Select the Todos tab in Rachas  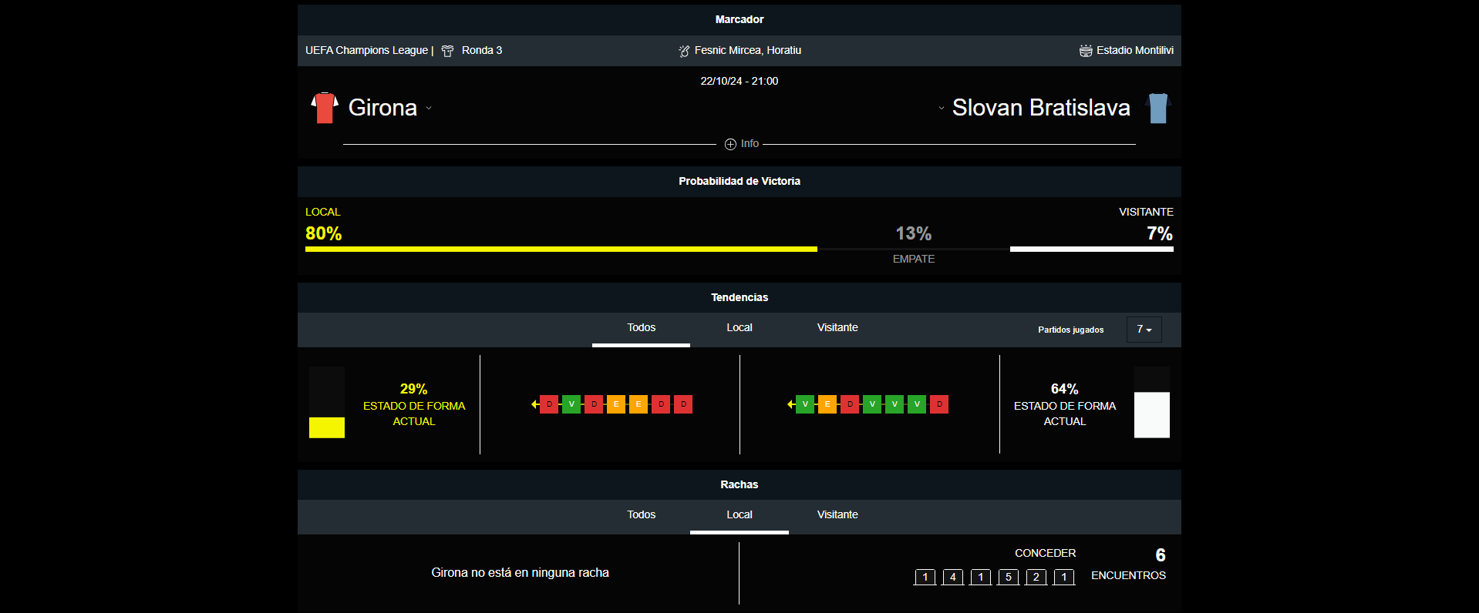641,515
